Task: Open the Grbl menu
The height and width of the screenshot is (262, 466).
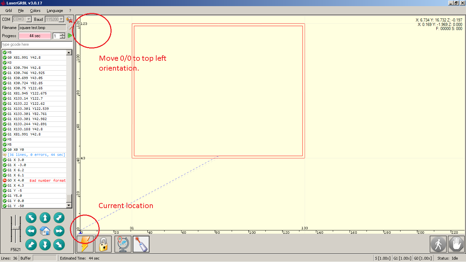Action: pos(9,11)
